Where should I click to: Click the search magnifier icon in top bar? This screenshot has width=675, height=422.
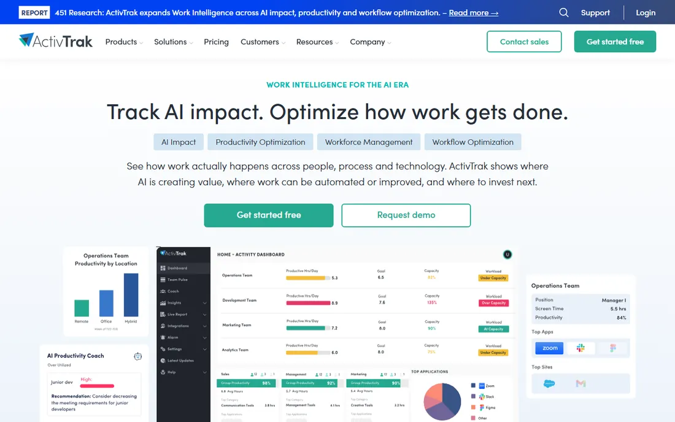pos(563,12)
